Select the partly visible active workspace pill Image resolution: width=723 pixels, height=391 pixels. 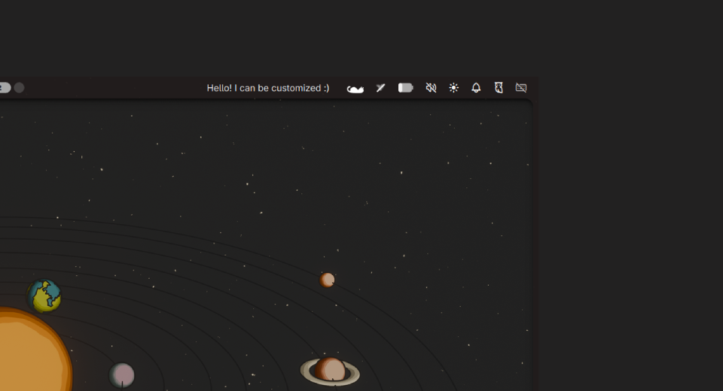[x=5, y=87]
